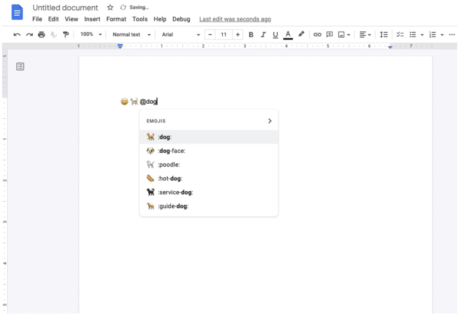
Task: Insert a link using the link icon
Action: [318, 34]
